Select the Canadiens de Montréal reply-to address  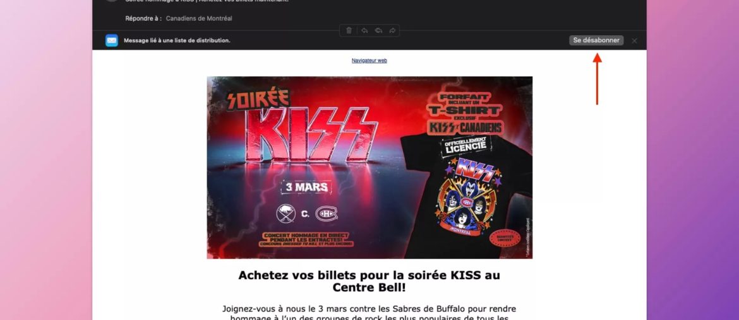coord(199,18)
